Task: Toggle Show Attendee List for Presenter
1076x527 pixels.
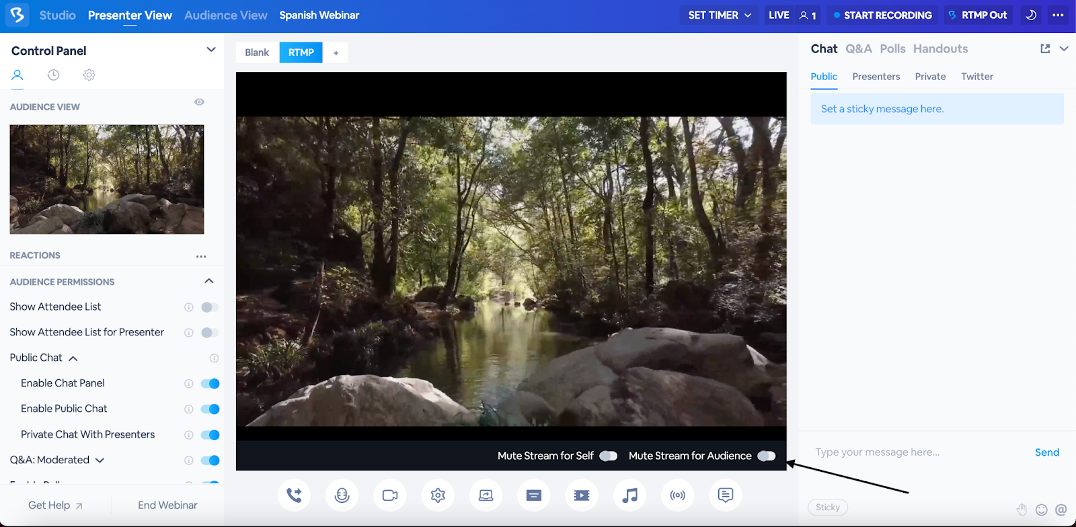Action: click(x=210, y=333)
